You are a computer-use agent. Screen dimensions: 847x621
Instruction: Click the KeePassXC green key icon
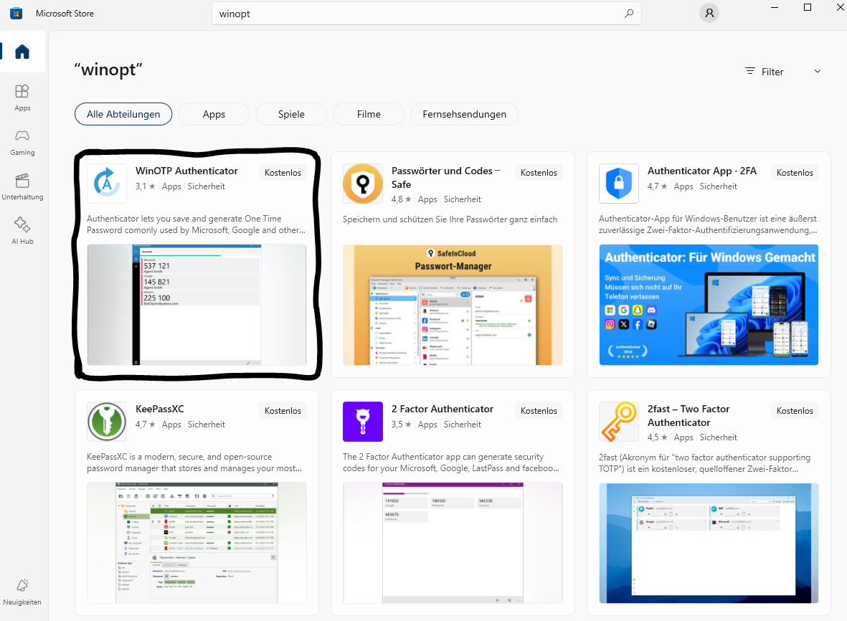pos(107,422)
